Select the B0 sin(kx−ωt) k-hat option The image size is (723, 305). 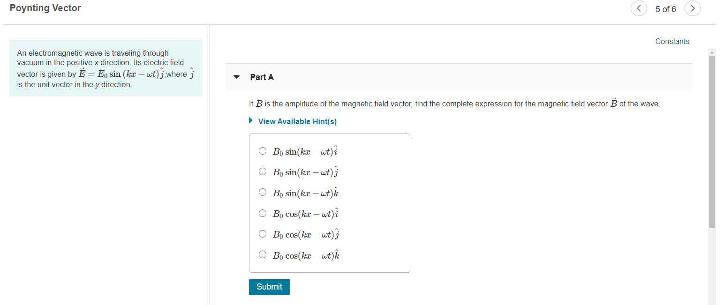tap(263, 192)
